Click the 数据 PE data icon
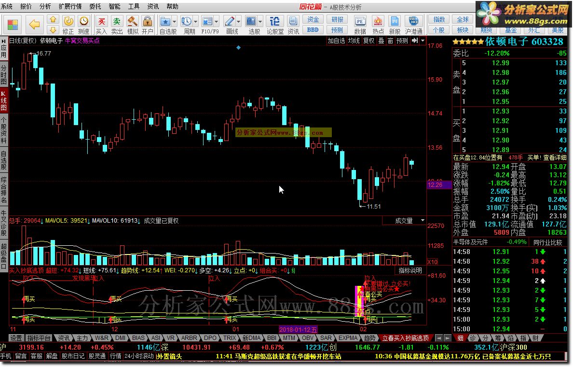 pyautogui.click(x=360, y=25)
